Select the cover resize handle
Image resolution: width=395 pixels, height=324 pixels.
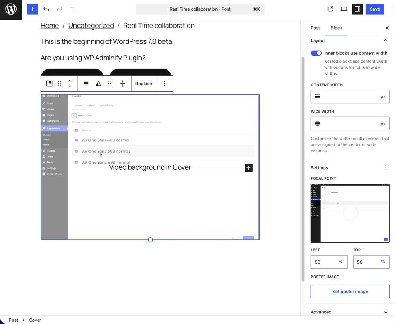[x=150, y=240]
